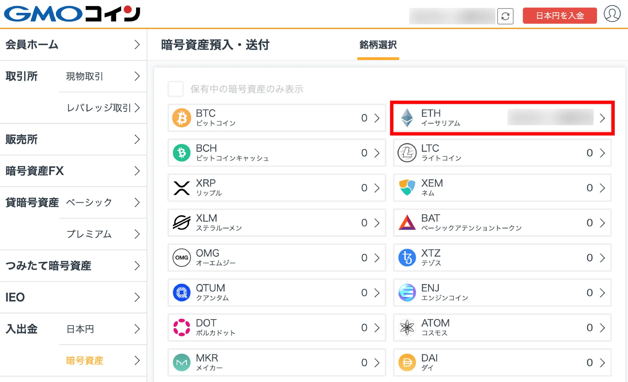This screenshot has height=382, width=628.
Task: Click the QTUM coin icon
Action: 182,293
